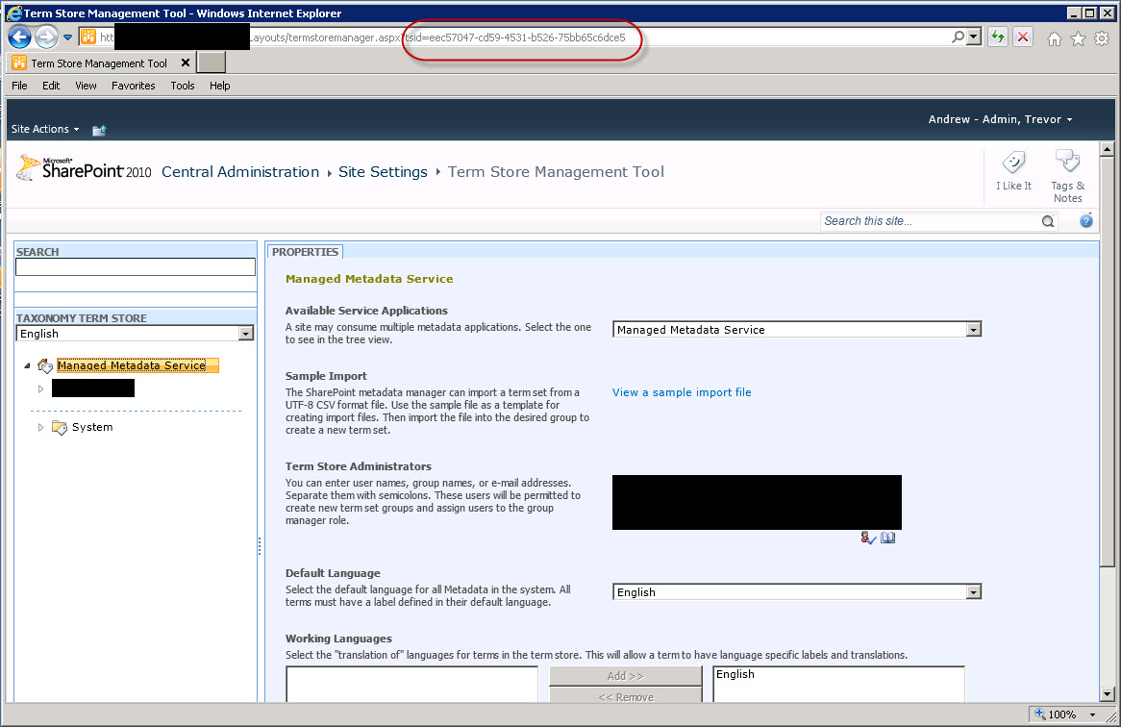Click the browser Refresh icon
1121x727 pixels.
pos(998,38)
